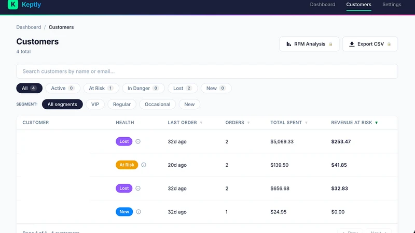Viewport: 415px width, 233px height.
Task: Click the blue New health badge
Action: coord(124,212)
